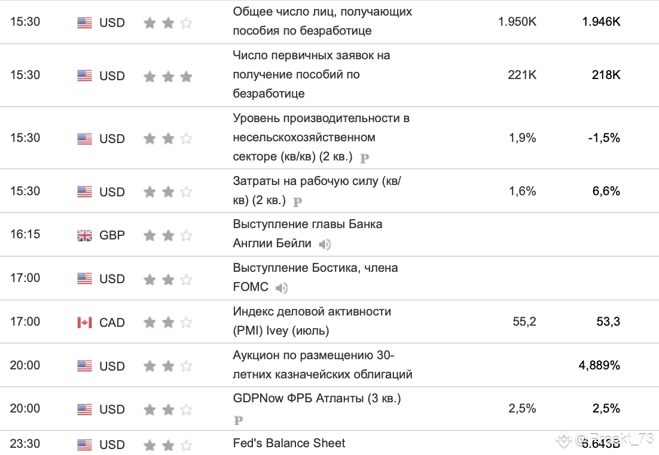Open Ivey PMI (июль) event details
The height and width of the screenshot is (455, 659).
[312, 321]
